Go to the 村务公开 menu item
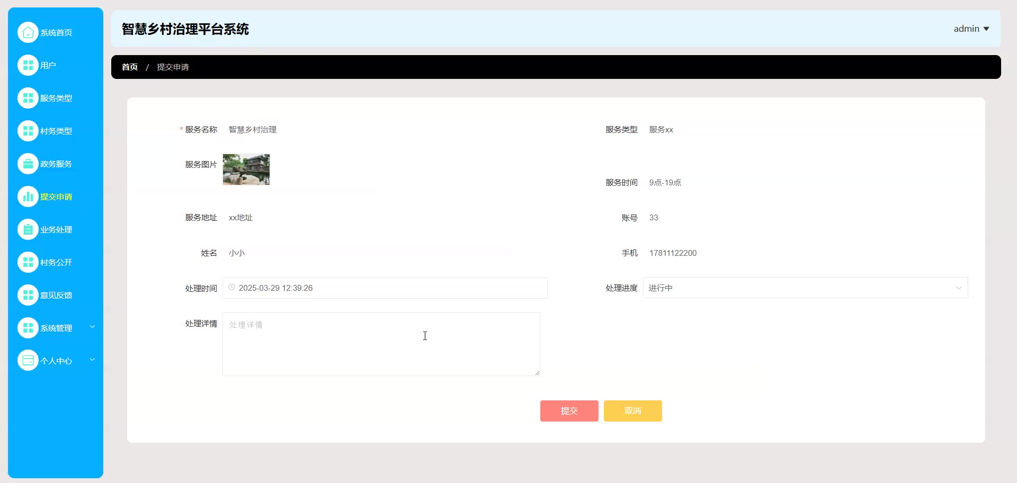The width and height of the screenshot is (1017, 483). (x=56, y=262)
